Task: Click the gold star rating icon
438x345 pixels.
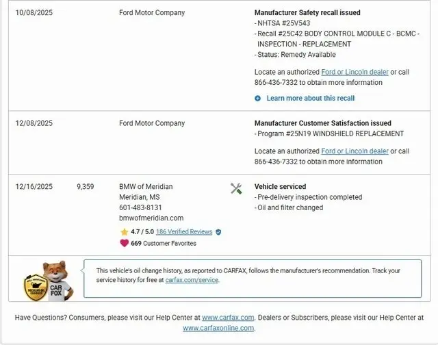Action: 124,232
